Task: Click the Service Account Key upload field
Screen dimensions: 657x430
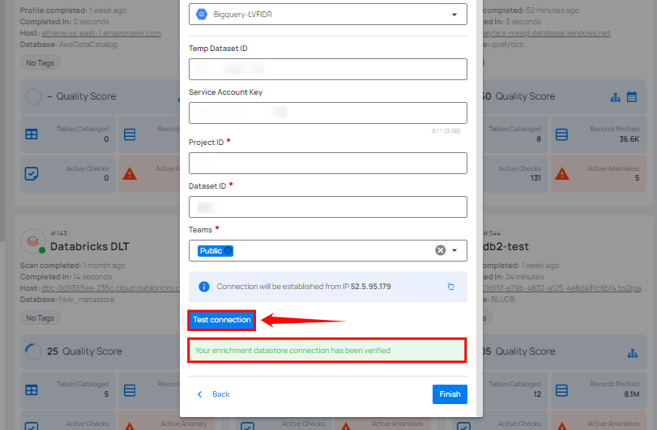Action: point(327,113)
